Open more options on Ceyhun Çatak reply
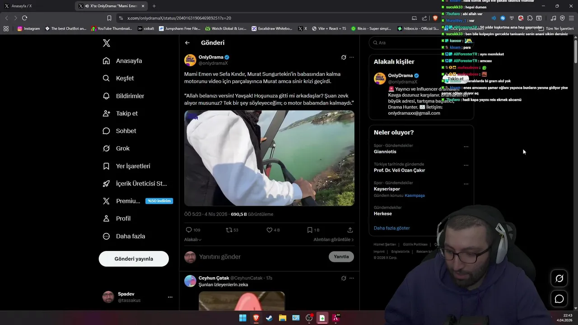 (352, 278)
